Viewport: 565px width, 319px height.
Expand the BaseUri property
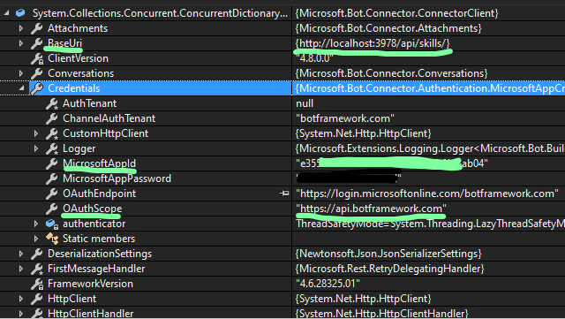pyautogui.click(x=21, y=43)
